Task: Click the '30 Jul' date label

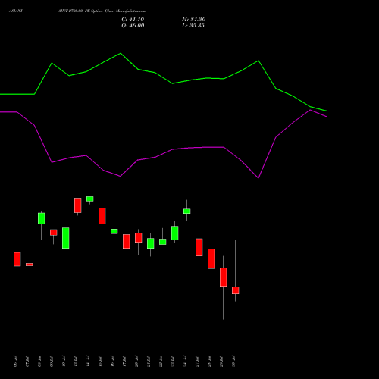Action: (233, 361)
